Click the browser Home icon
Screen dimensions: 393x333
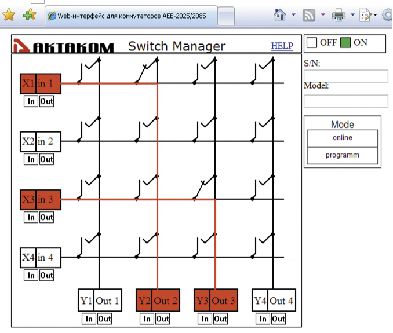pyautogui.click(x=281, y=15)
